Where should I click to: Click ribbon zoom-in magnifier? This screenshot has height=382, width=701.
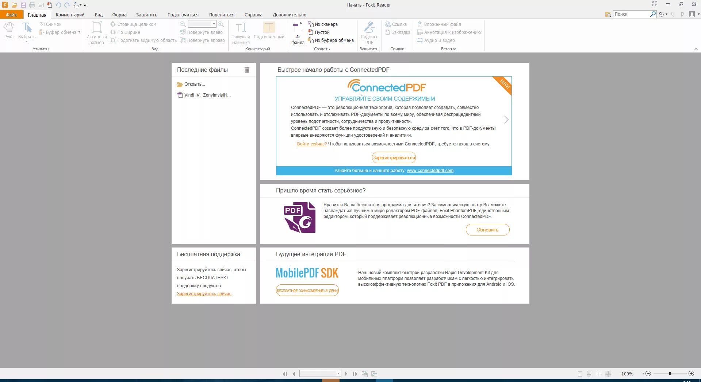[221, 24]
